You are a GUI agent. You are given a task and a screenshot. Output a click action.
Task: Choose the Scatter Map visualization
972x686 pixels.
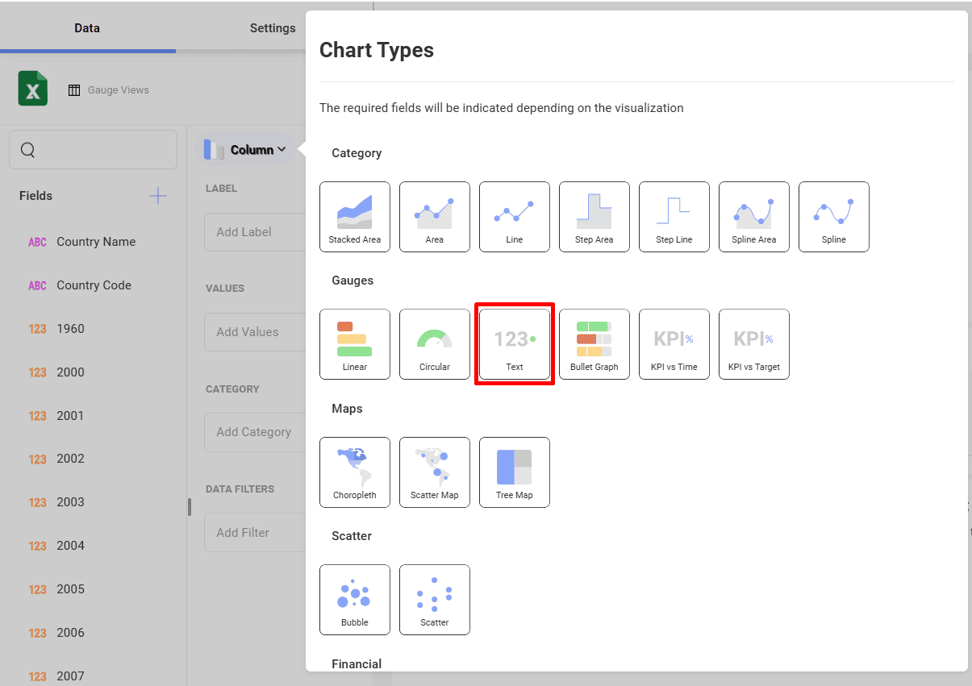click(x=435, y=472)
